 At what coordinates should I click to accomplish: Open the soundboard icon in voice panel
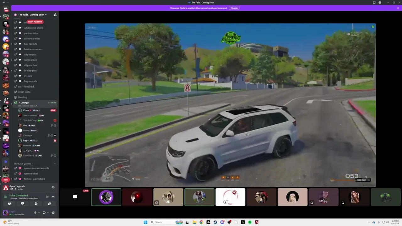tap(49, 204)
